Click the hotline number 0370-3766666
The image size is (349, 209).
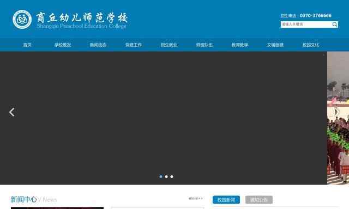click(x=316, y=16)
